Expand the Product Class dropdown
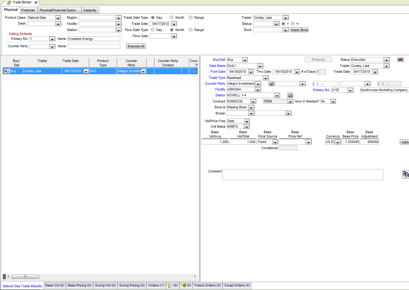 coord(58,18)
